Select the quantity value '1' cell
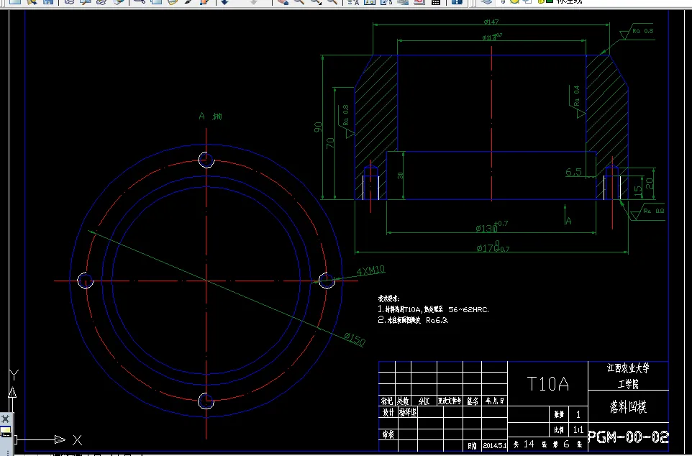692x456 pixels. (578, 414)
